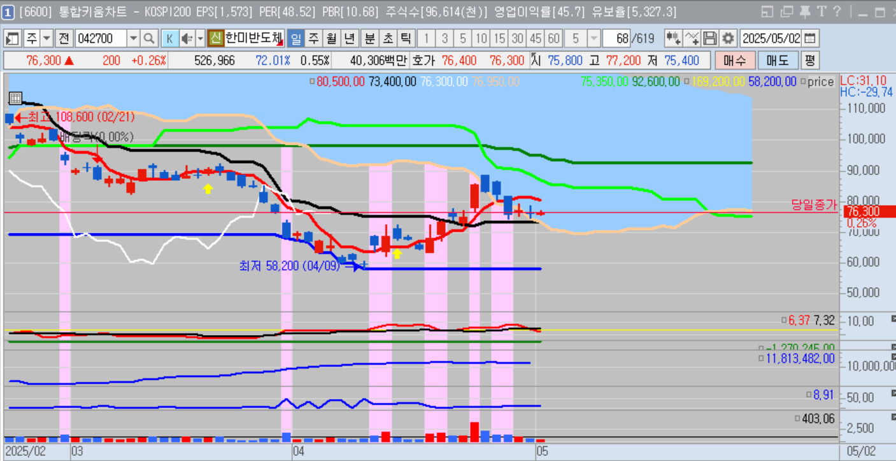This screenshot has width=896, height=461.
Task: Open the chart settings gear icon
Action: pos(729,39)
